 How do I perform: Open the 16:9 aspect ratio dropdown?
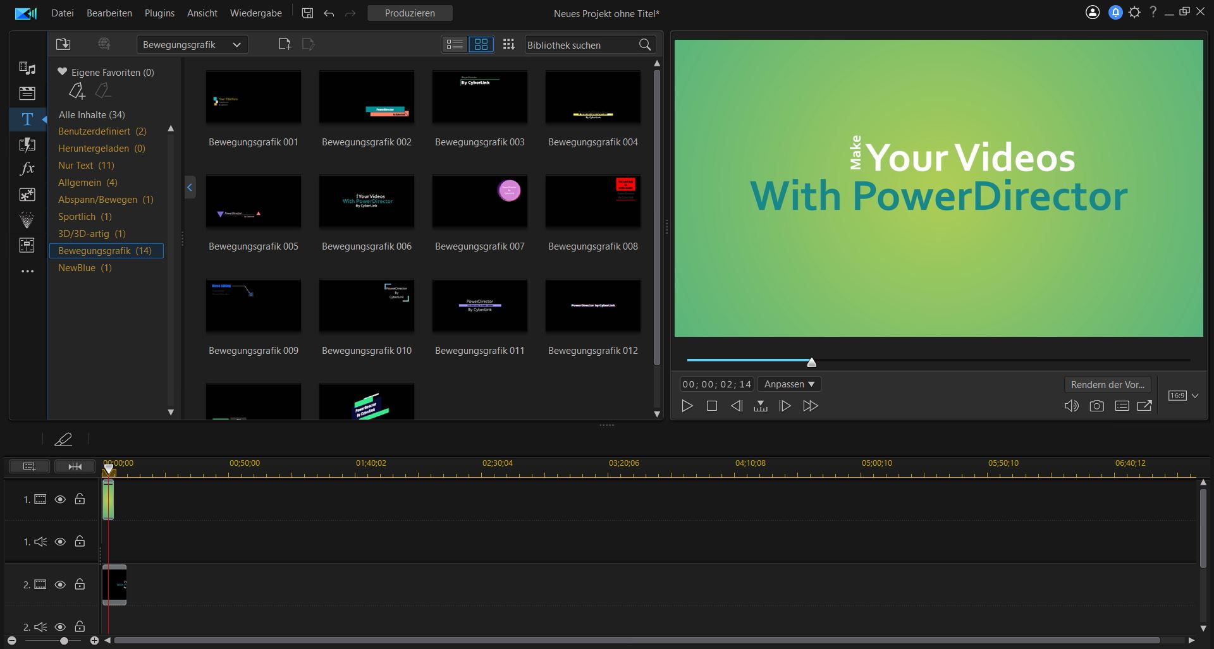(x=1184, y=396)
